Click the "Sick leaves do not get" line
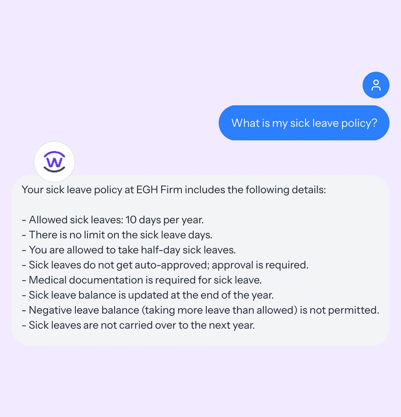The image size is (401, 417). [x=165, y=265]
